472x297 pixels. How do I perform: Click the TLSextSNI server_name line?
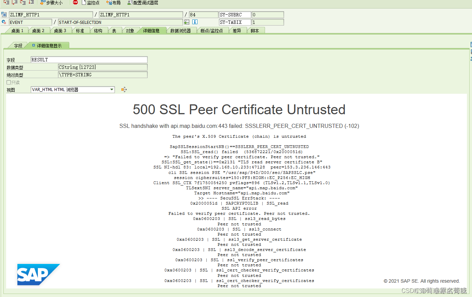coord(242,188)
